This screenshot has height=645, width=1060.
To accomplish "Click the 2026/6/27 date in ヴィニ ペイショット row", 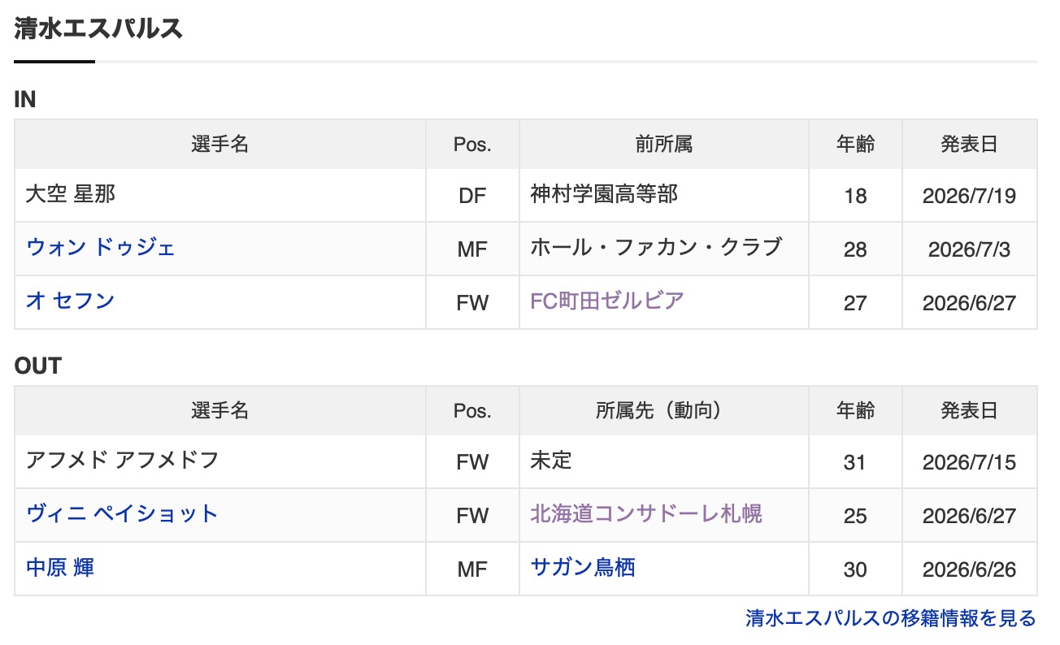I will click(x=969, y=516).
